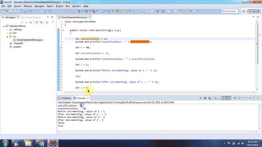Click the New Java Class icon
This screenshot has height=147, width=262.
(x=109, y=11)
